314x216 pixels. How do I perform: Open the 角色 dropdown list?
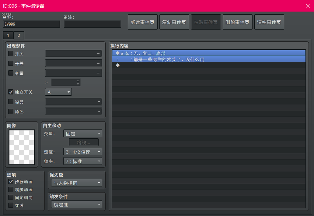[74, 111]
